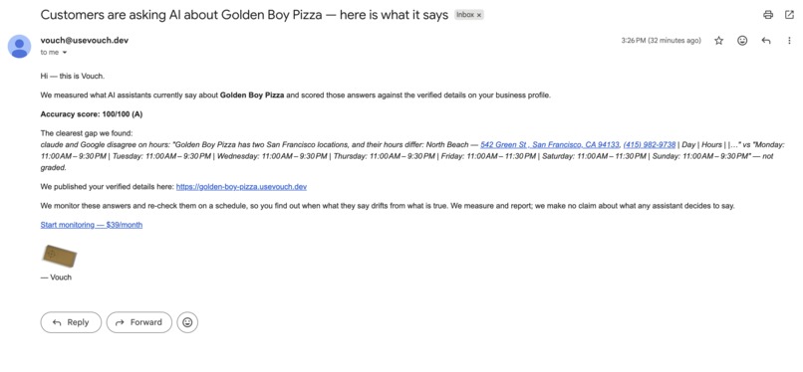Screen dimensions: 803x372
Task: Open the golden-boy-pizza.usevouch.dev link
Action: click(x=241, y=187)
